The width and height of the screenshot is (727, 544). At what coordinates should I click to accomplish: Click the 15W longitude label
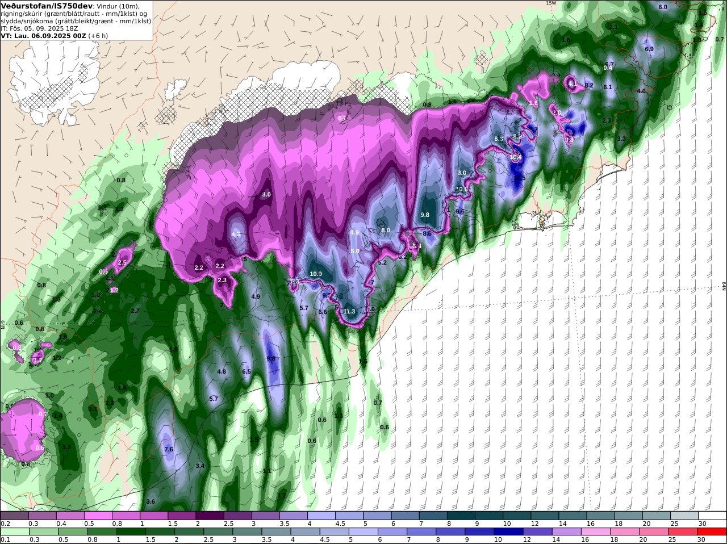(550, 3)
